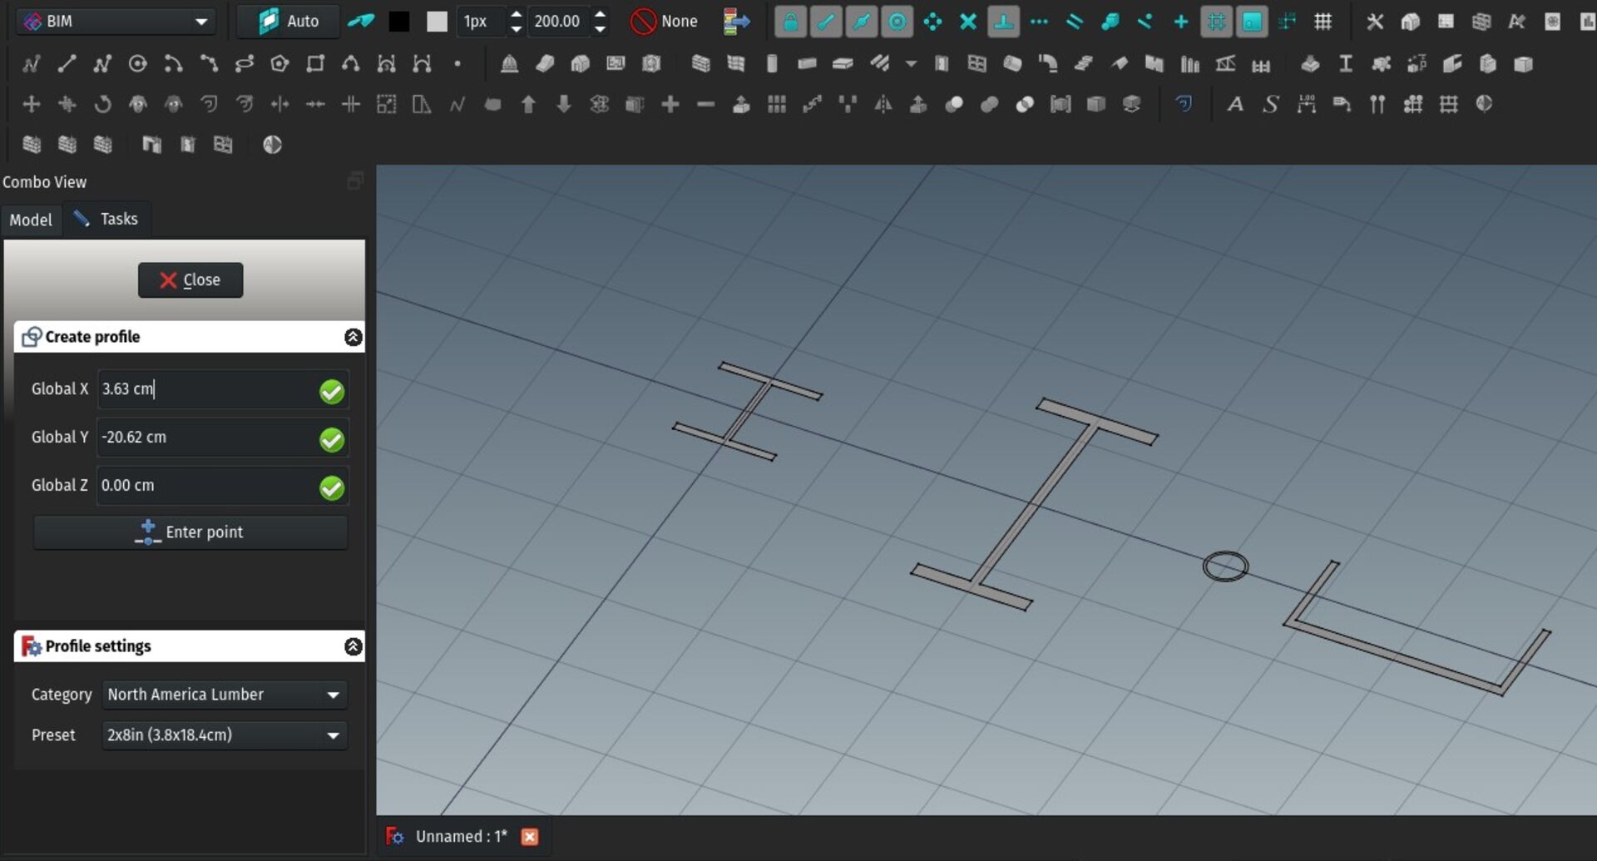Image resolution: width=1597 pixels, height=861 pixels.
Task: Click the Upgrade up-arrow icon
Action: pyautogui.click(x=528, y=104)
